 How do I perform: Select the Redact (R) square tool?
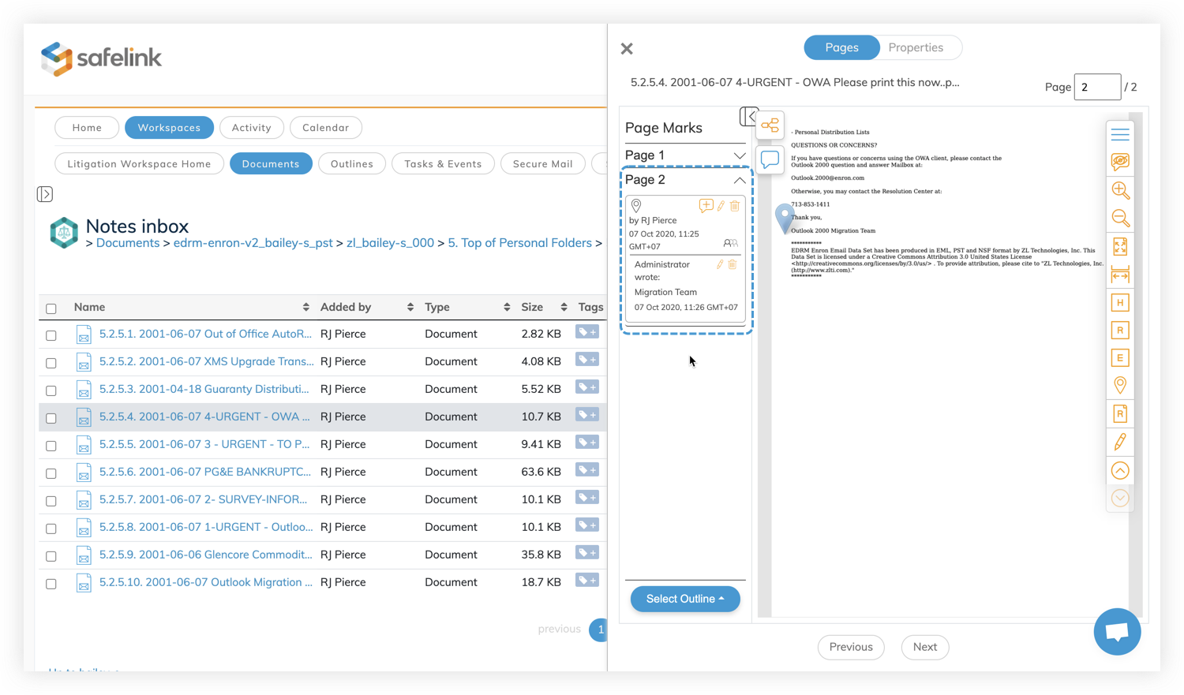click(x=1120, y=330)
